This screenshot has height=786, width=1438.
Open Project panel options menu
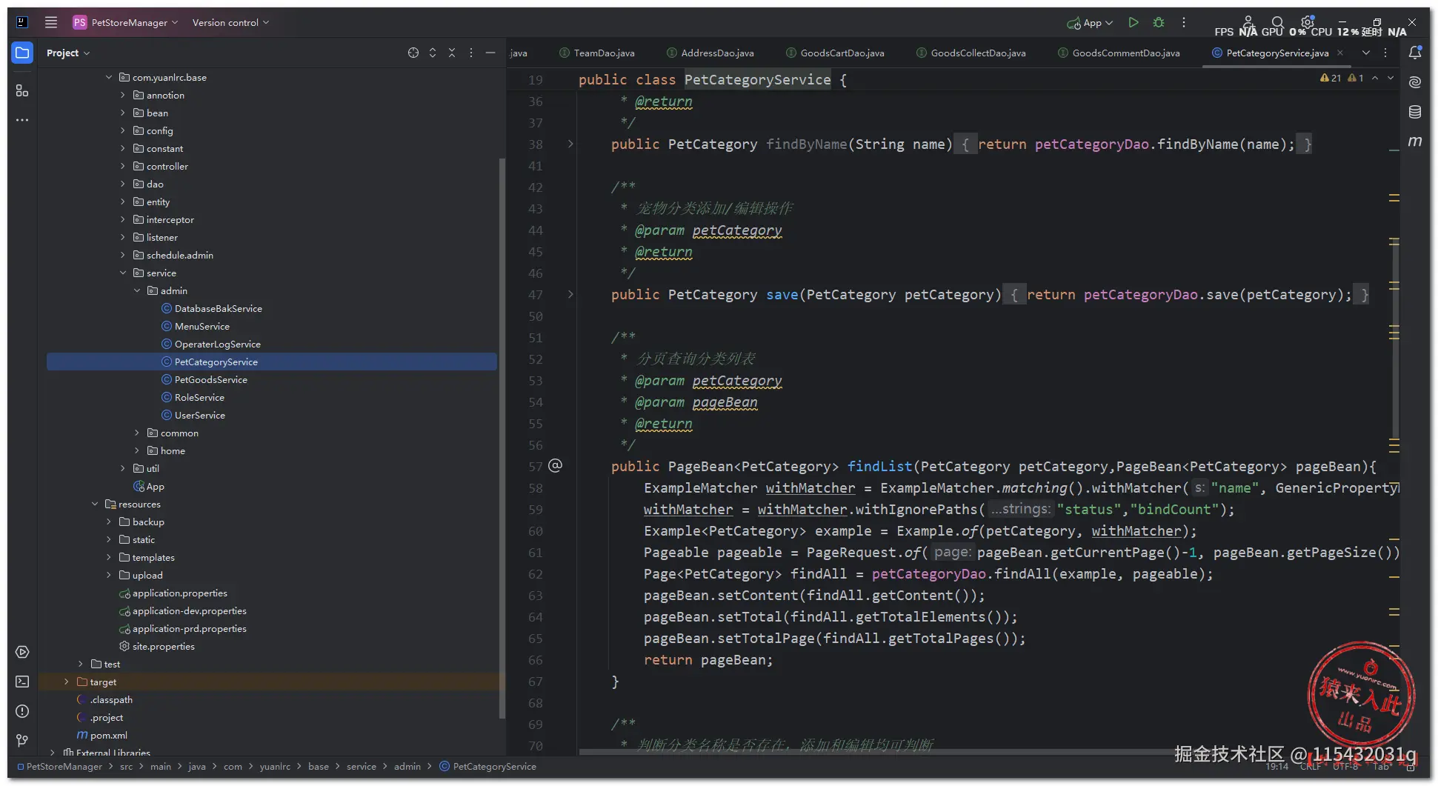[x=471, y=53]
